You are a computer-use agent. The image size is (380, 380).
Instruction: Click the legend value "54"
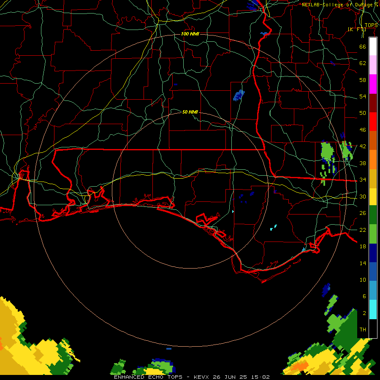(363, 97)
